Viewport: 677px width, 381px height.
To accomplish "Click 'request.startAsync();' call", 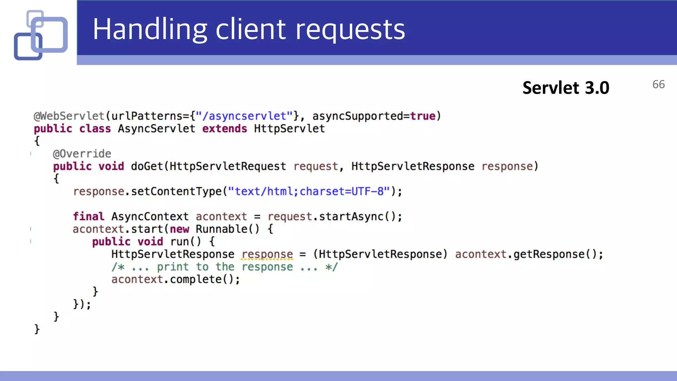I will click(335, 217).
